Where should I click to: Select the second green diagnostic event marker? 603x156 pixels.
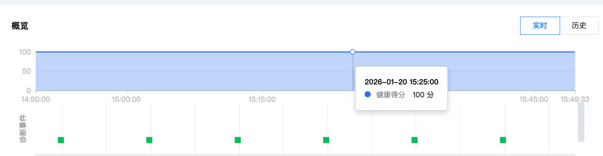pyautogui.click(x=149, y=140)
